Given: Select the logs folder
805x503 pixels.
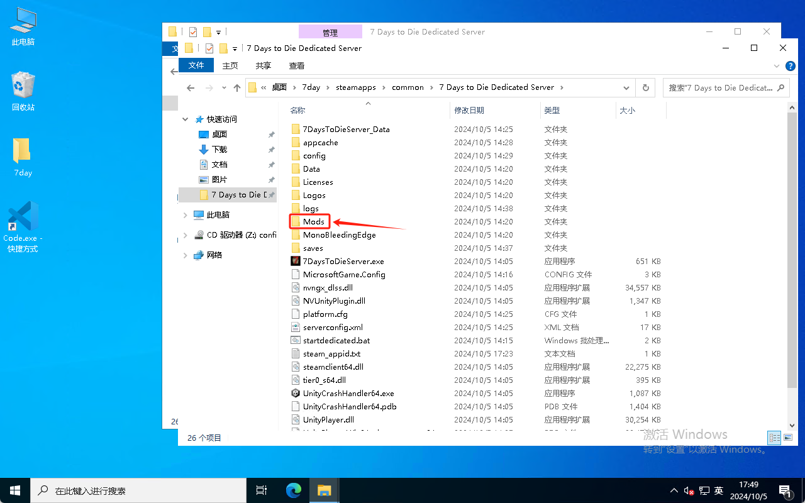Looking at the screenshot, I should (x=311, y=208).
